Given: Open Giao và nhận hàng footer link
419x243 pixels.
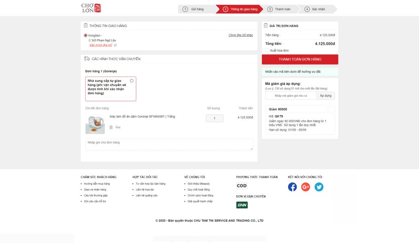Looking at the screenshot, I should pos(95,189).
